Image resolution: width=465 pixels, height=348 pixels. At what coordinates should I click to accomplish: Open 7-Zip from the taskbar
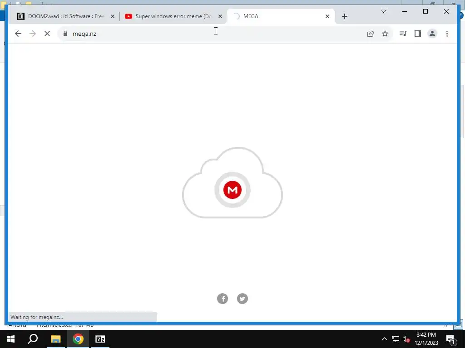pos(100,339)
